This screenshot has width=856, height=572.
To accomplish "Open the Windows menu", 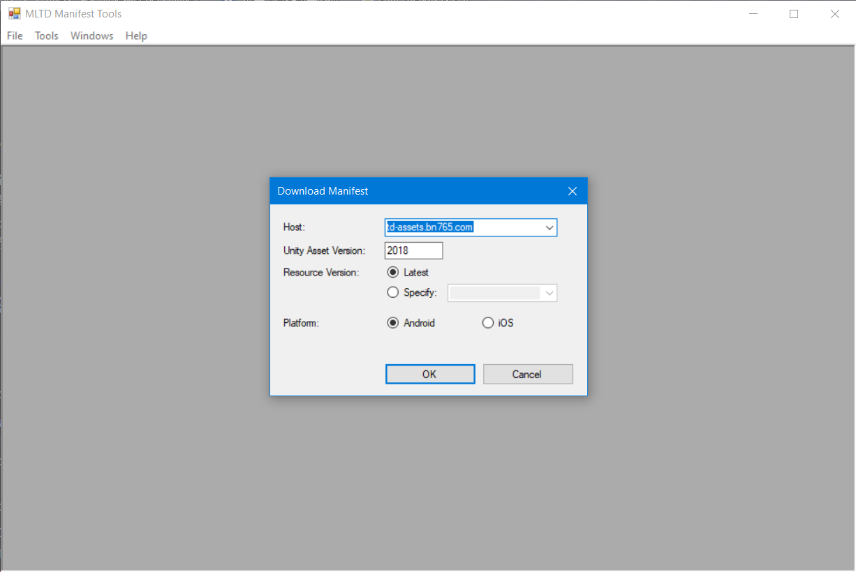I will 91,36.
